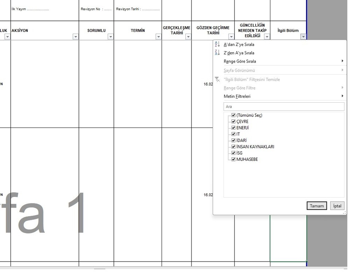The image size is (355, 274).
Task: Click the A-to-Z sort icon
Action: pyautogui.click(x=217, y=44)
